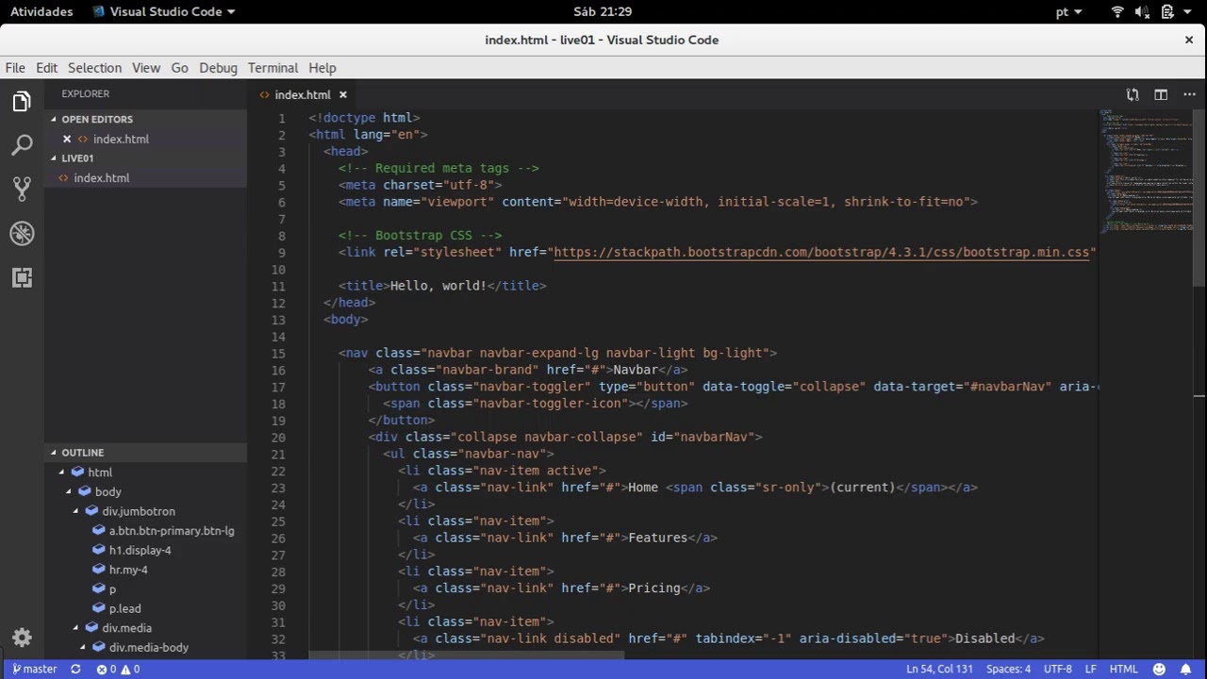Open the Help menu
The width and height of the screenshot is (1207, 679).
[x=322, y=68]
